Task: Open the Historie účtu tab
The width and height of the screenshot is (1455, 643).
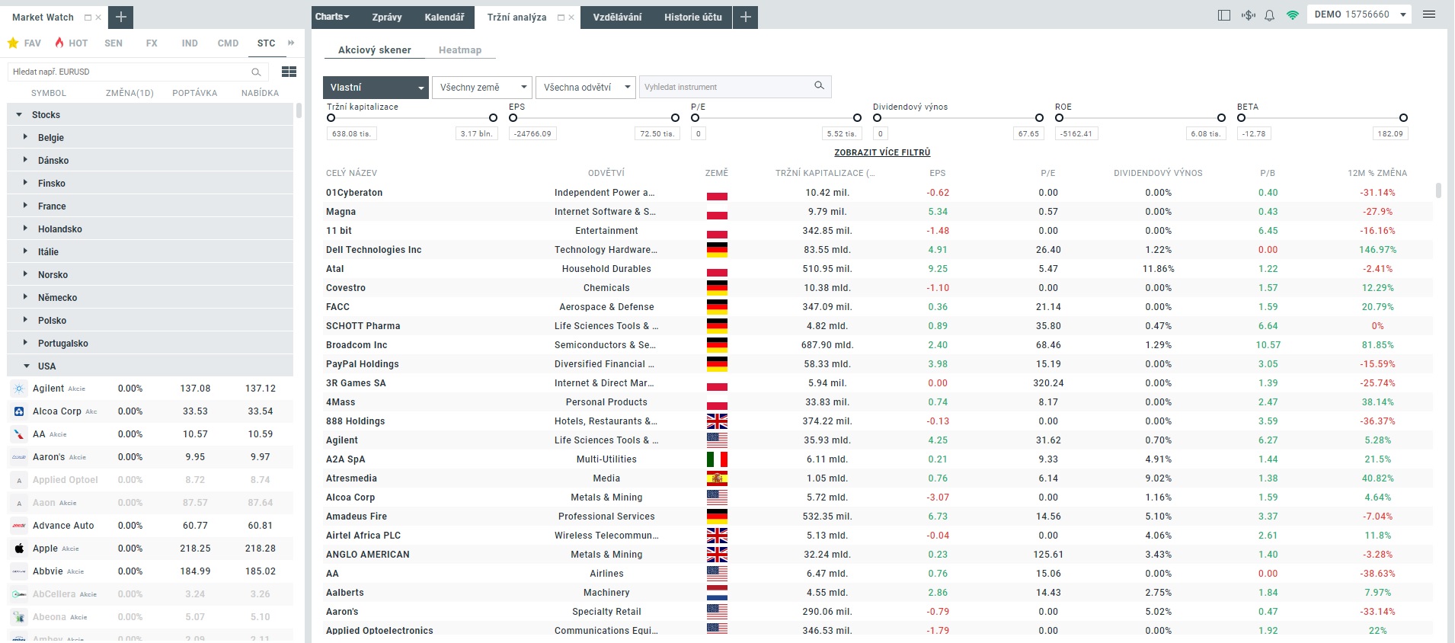Action: [692, 17]
